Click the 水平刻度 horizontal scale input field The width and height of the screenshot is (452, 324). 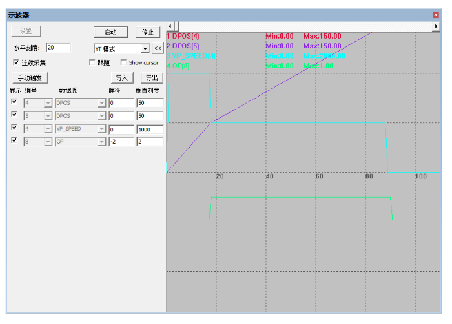pyautogui.click(x=59, y=48)
